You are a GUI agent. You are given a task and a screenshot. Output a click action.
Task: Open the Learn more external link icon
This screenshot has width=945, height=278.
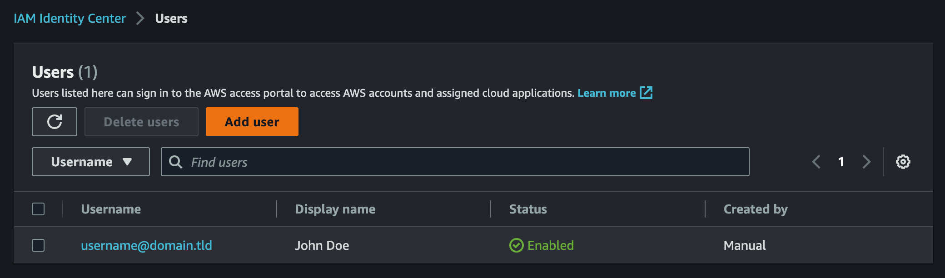pyautogui.click(x=646, y=93)
